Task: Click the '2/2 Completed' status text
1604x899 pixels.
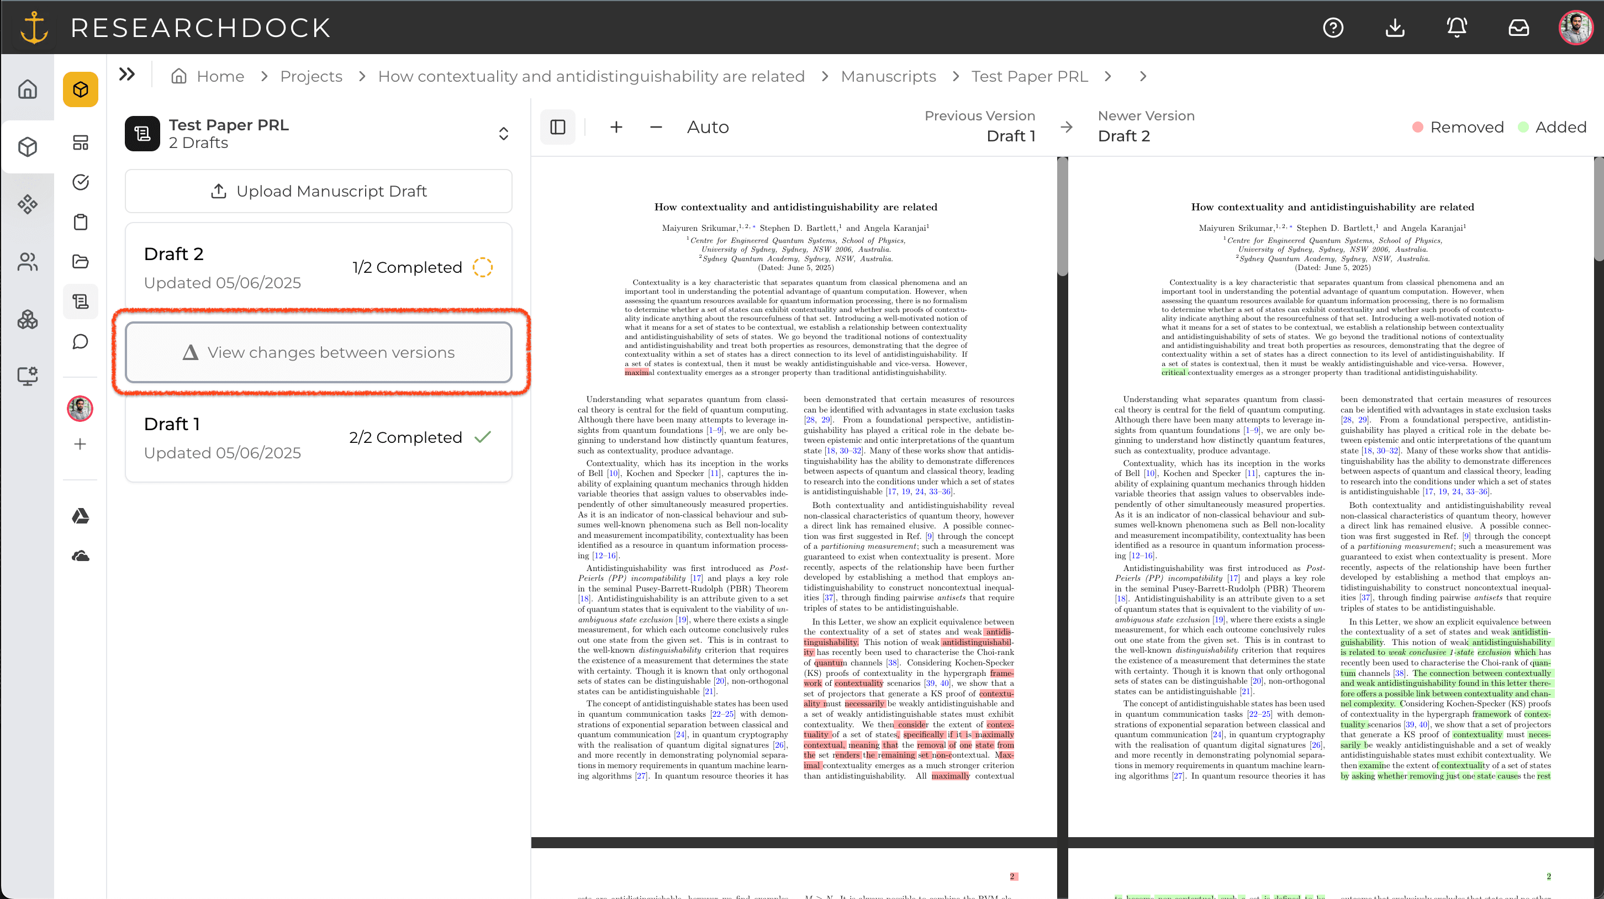Action: click(405, 437)
